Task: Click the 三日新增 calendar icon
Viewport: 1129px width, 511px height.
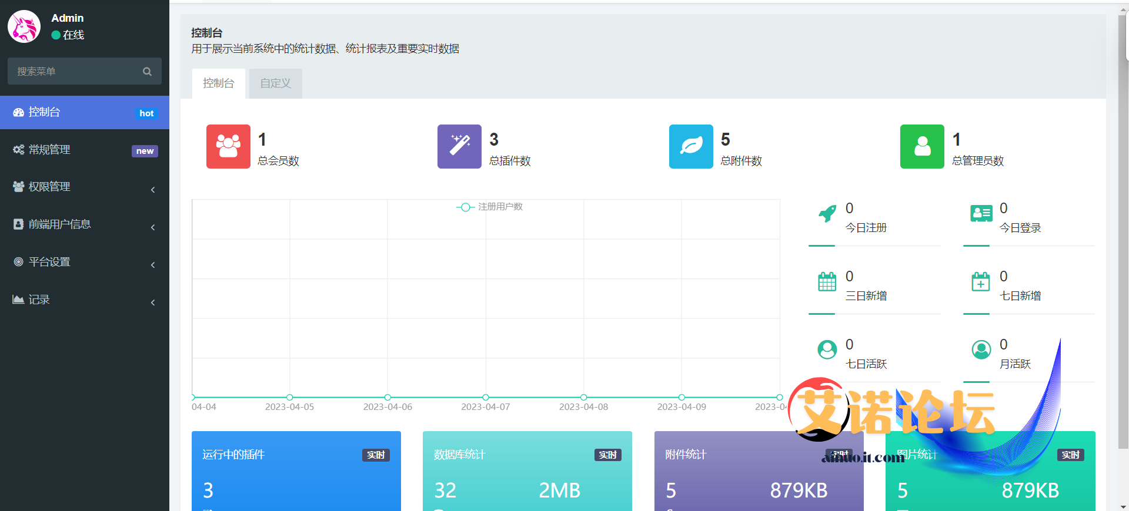Action: 827,281
